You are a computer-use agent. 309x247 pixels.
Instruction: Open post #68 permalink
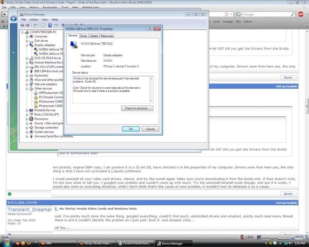point(287,86)
